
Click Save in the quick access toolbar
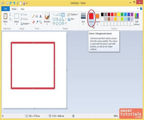[x=24, y=3]
